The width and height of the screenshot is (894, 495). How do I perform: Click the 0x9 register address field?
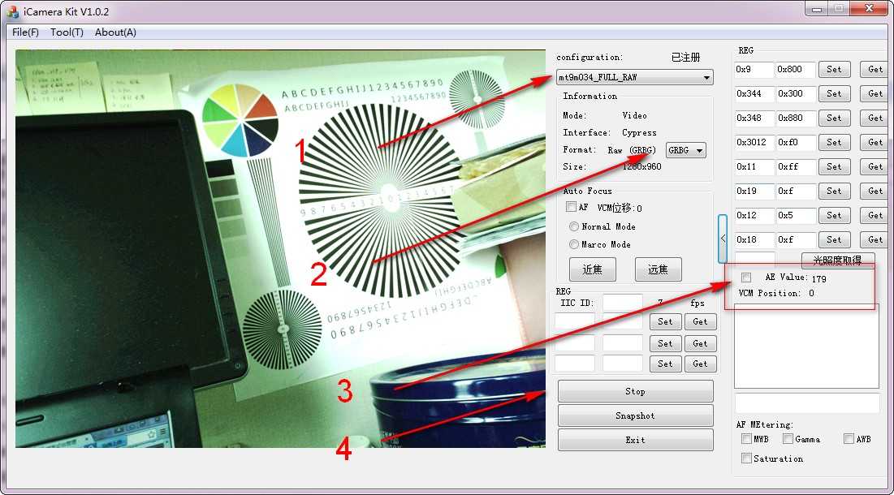click(754, 70)
